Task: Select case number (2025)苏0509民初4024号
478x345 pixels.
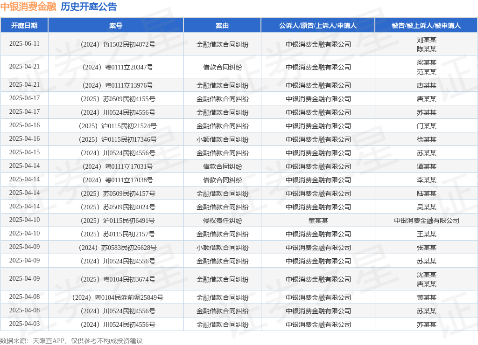Action: [x=117, y=207]
